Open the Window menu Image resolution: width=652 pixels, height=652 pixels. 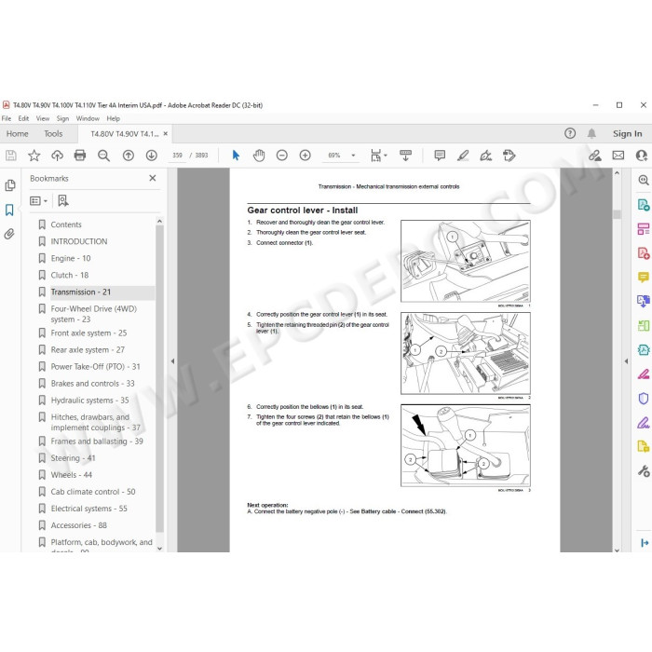tap(88, 118)
